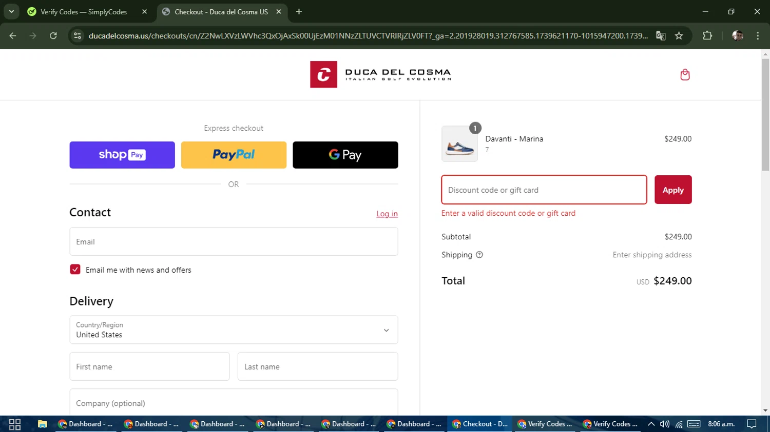Click the Company (optional) field

(x=234, y=403)
